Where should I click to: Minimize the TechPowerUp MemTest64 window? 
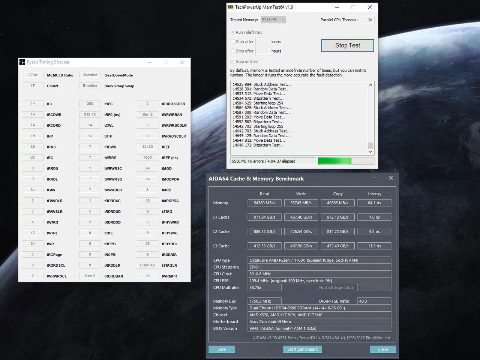[337, 7]
